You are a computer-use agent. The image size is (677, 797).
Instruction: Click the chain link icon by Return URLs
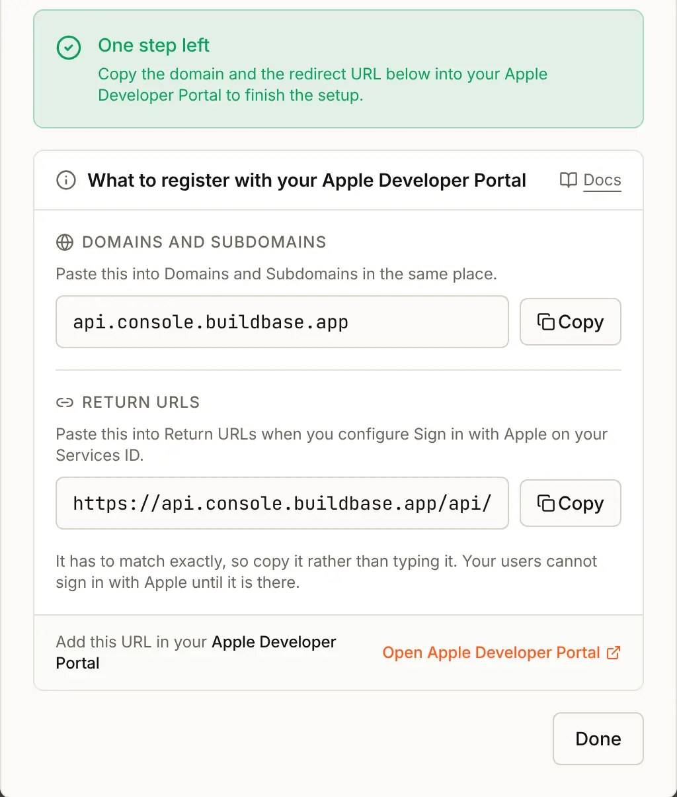coord(64,402)
